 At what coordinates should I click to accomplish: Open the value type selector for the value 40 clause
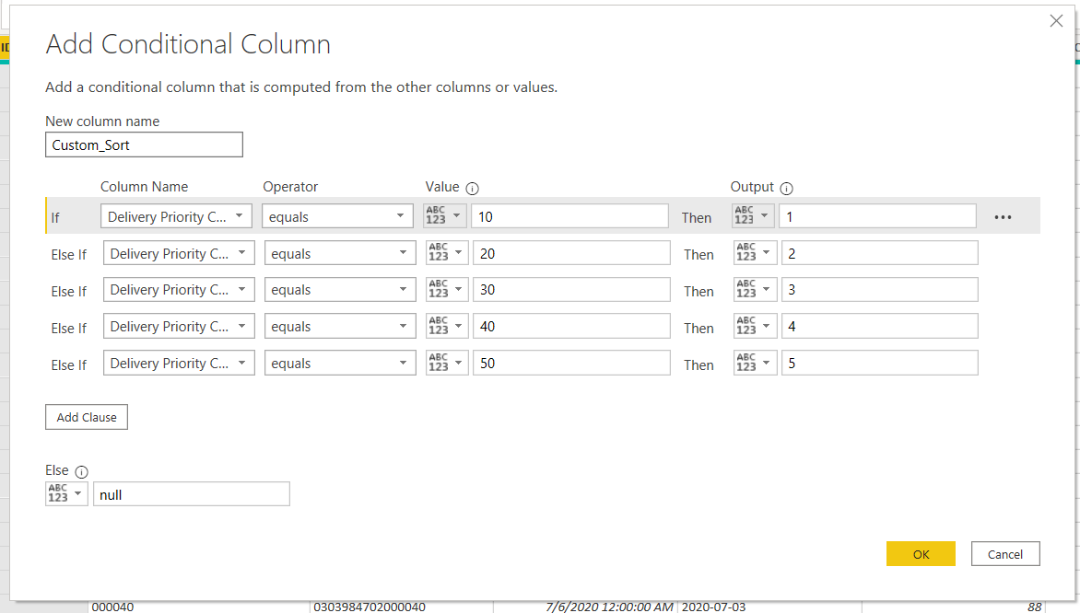(447, 326)
